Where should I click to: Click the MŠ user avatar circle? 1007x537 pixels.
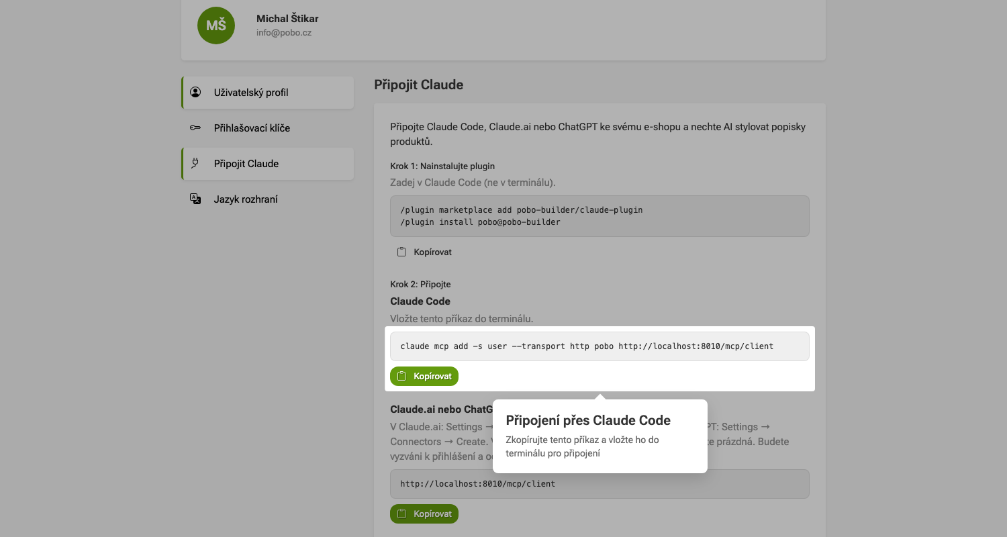click(216, 26)
